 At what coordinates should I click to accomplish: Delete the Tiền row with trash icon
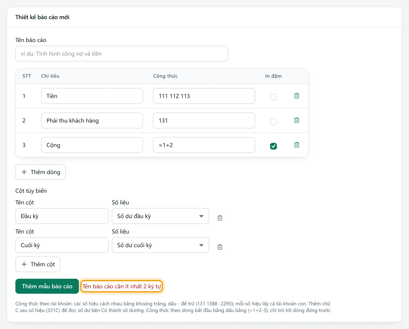click(x=297, y=96)
